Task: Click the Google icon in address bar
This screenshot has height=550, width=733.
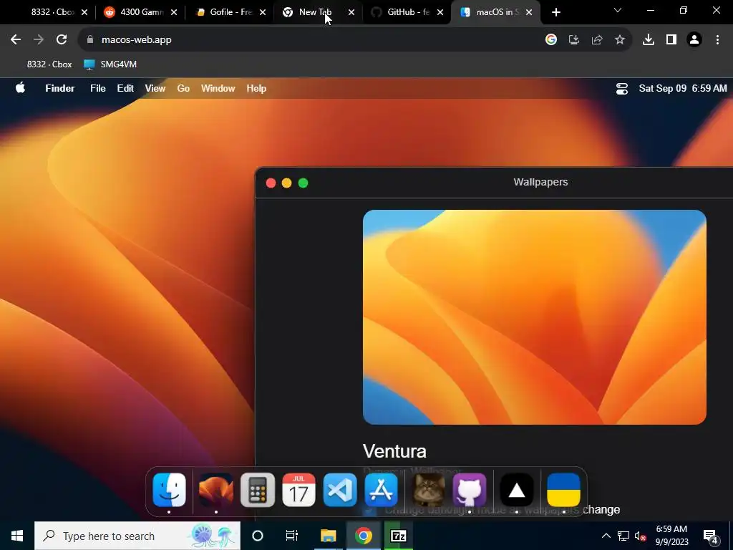Action: click(551, 40)
